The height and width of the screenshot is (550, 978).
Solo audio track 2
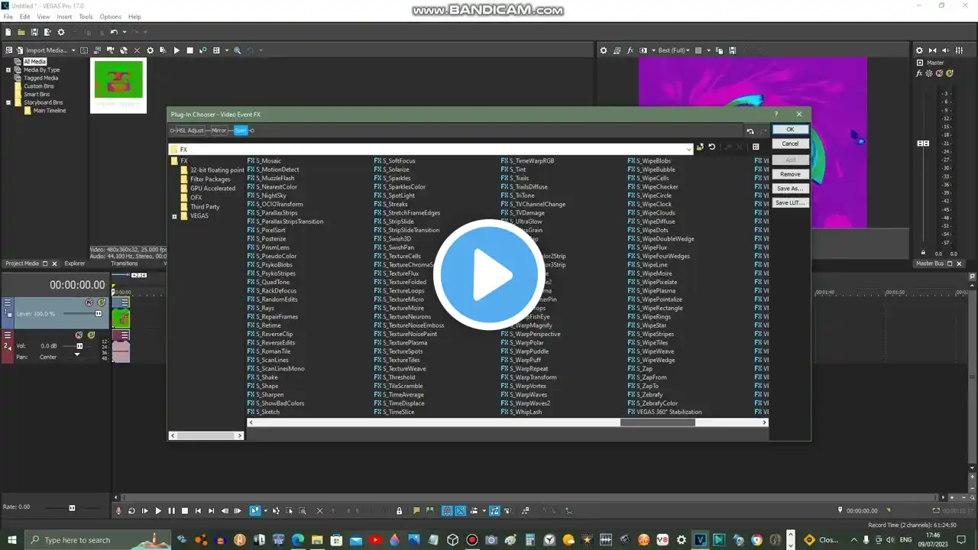(91, 335)
